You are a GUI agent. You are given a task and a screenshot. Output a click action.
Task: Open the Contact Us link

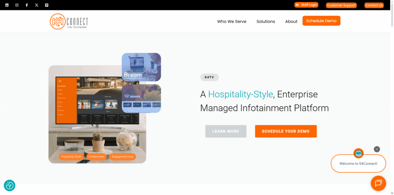[374, 5]
